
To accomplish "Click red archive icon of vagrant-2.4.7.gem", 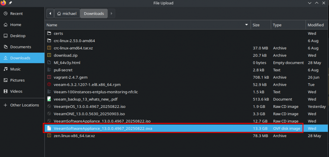I will (x=49, y=77).
